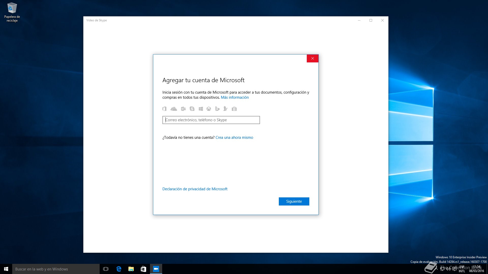Open File Explorer from the taskbar
The image size is (488, 274).
pyautogui.click(x=131, y=269)
